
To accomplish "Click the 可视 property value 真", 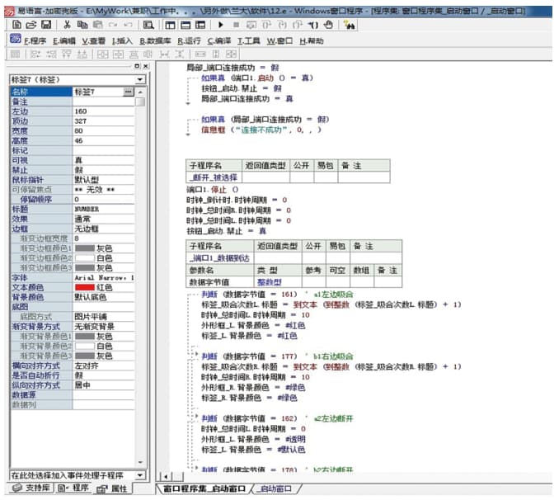I will (104, 160).
